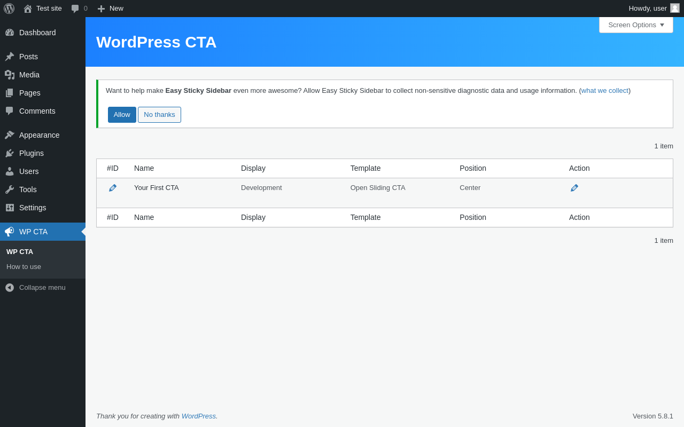The image size is (684, 427).
Task: Click the comments bubble icon in admin bar
Action: point(75,9)
